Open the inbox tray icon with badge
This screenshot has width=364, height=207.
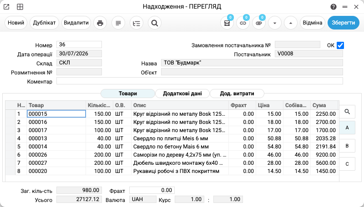pyautogui.click(x=227, y=23)
